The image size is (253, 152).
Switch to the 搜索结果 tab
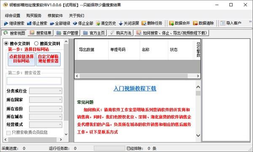click(x=40, y=33)
